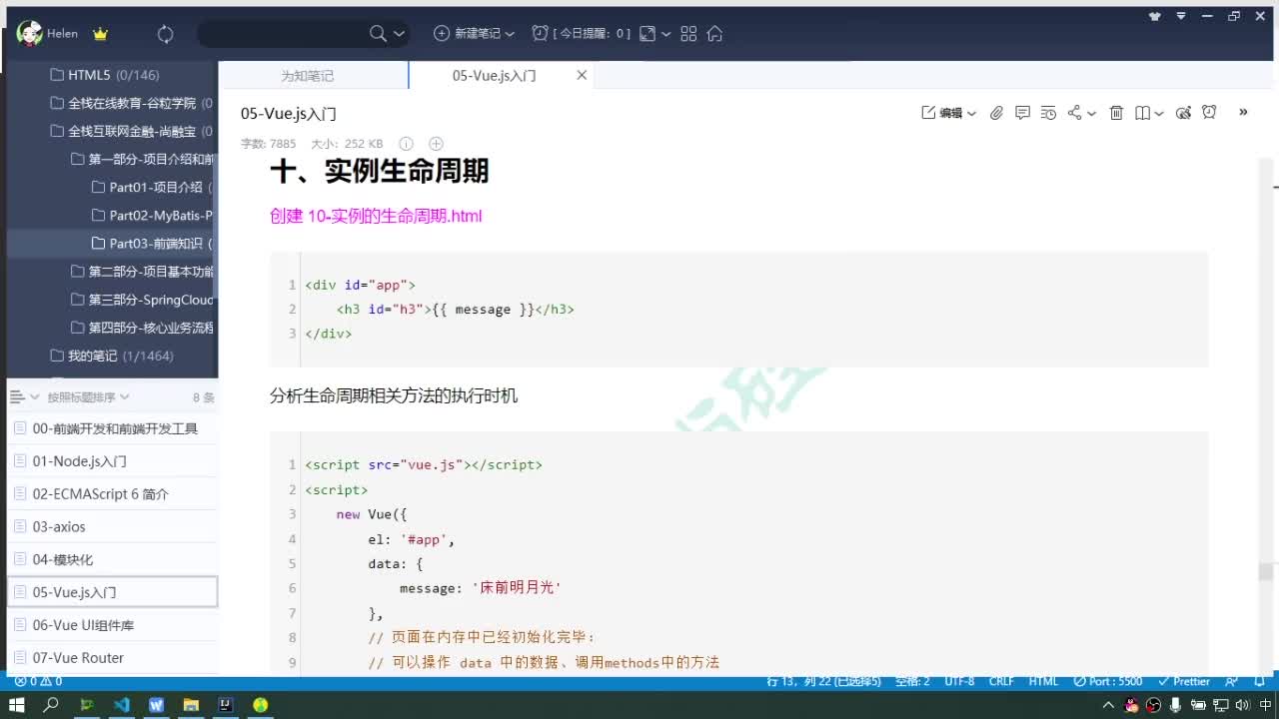The width and height of the screenshot is (1279, 719).
Task: Open the comments icon
Action: pos(1022,113)
